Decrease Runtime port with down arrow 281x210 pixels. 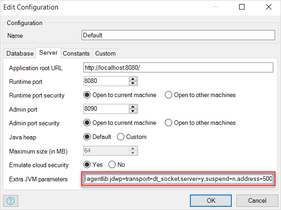point(133,84)
